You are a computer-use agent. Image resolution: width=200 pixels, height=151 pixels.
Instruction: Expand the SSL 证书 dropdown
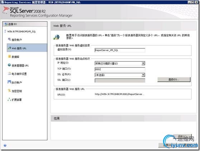click(x=143, y=75)
